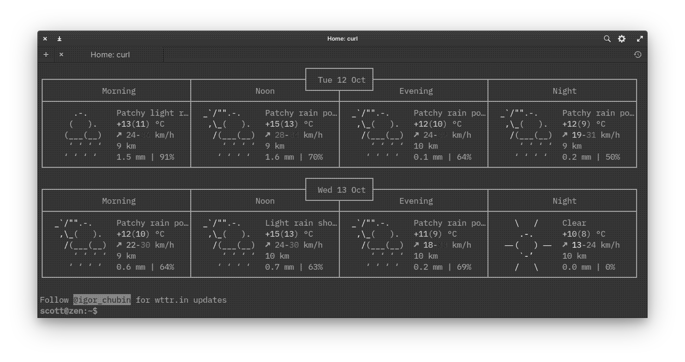The image size is (685, 362).
Task: Click '+10(8) °C' temperature value
Action: pyautogui.click(x=584, y=234)
